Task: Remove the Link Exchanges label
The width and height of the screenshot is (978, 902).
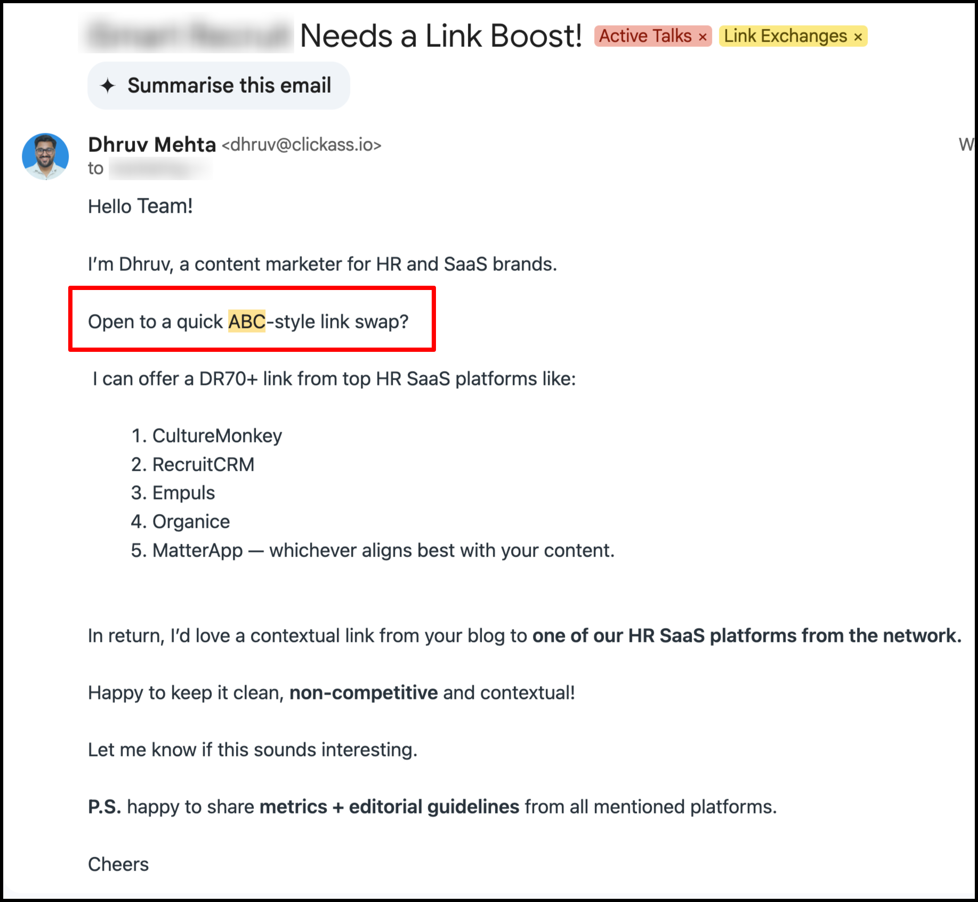Action: pyautogui.click(x=858, y=37)
